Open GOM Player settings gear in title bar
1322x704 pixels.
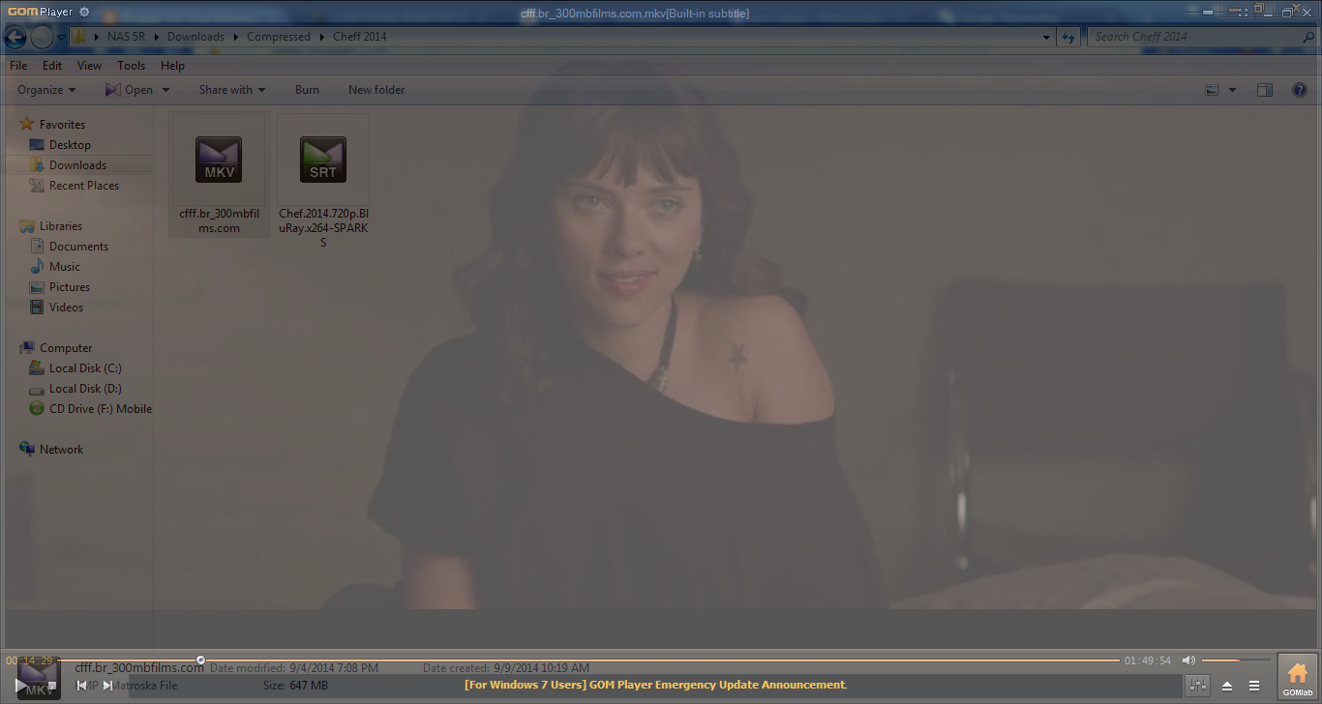coord(84,12)
